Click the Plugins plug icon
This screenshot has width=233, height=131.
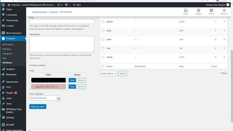(x=3, y=93)
